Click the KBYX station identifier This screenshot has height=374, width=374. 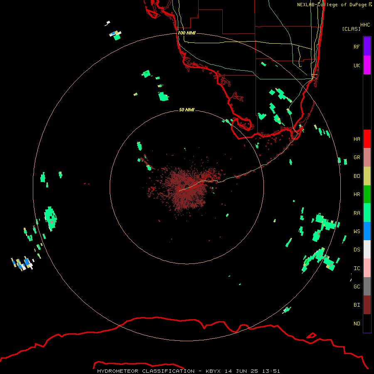(213, 371)
